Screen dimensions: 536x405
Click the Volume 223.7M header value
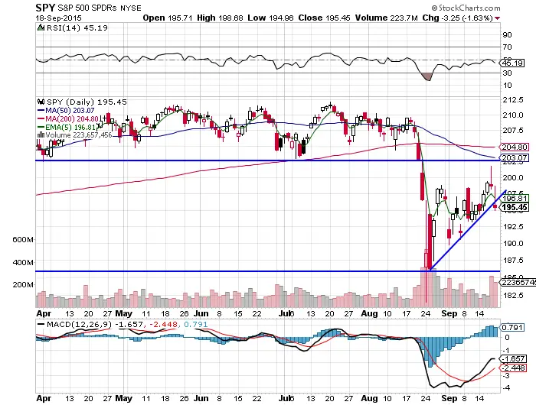[x=386, y=18]
